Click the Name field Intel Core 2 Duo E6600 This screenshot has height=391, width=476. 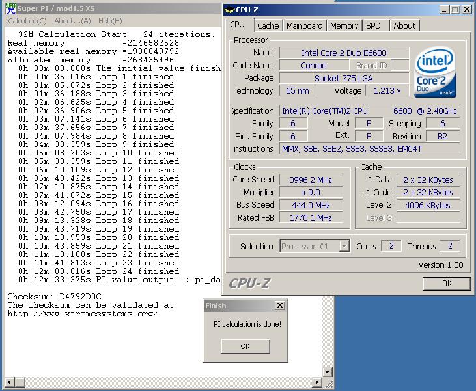(344, 53)
